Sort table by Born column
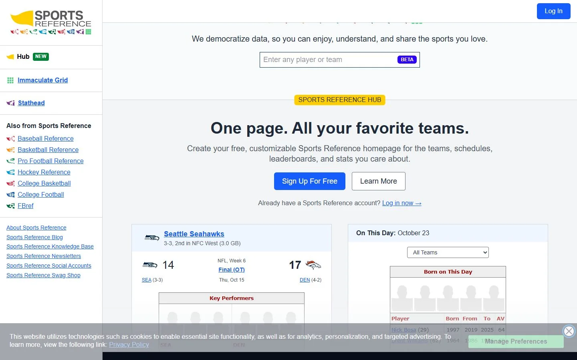 tap(452, 319)
